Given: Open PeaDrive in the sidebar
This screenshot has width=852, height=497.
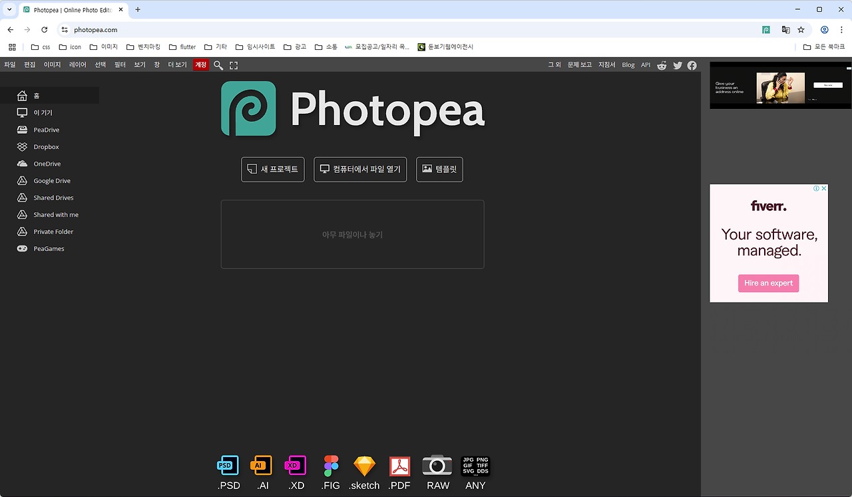Looking at the screenshot, I should (x=49, y=130).
